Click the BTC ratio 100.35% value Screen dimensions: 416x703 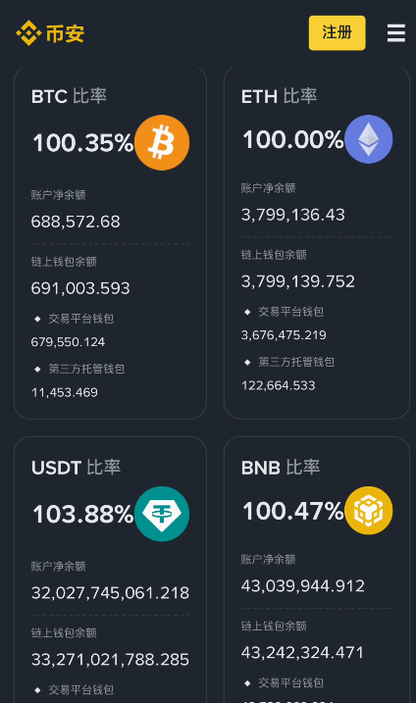[83, 143]
